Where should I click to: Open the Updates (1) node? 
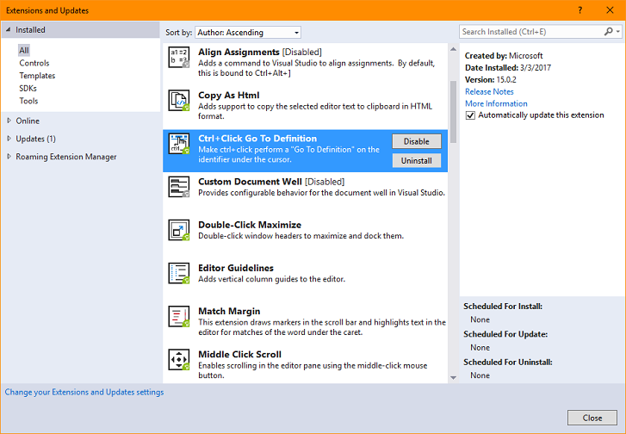click(x=35, y=139)
